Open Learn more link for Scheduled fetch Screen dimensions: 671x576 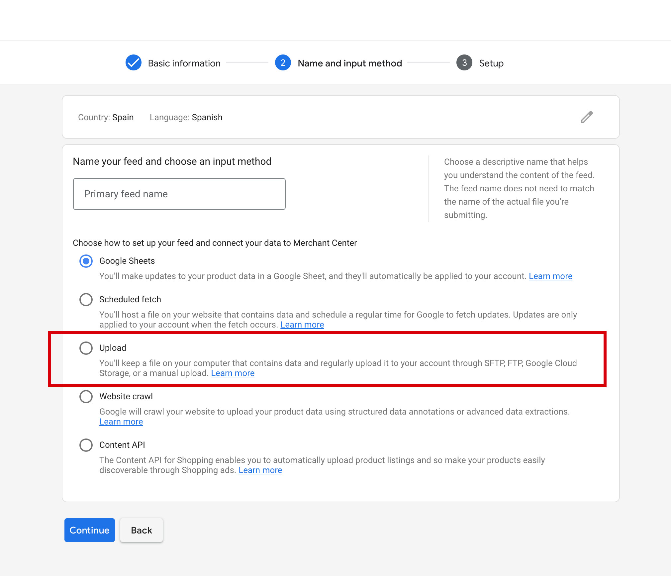[x=302, y=325]
